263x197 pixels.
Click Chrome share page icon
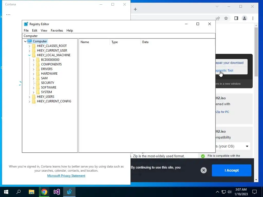click(x=218, y=18)
